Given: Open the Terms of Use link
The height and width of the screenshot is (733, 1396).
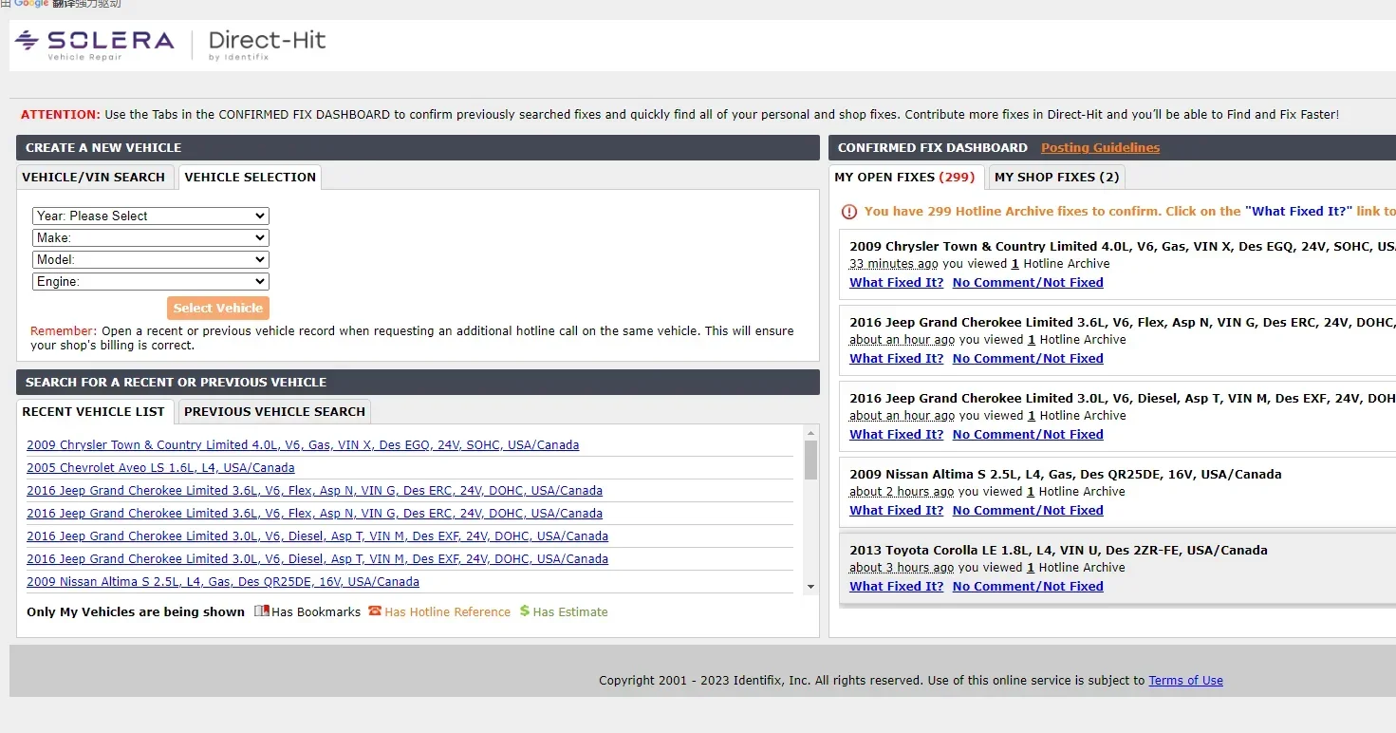Looking at the screenshot, I should click(x=1185, y=680).
